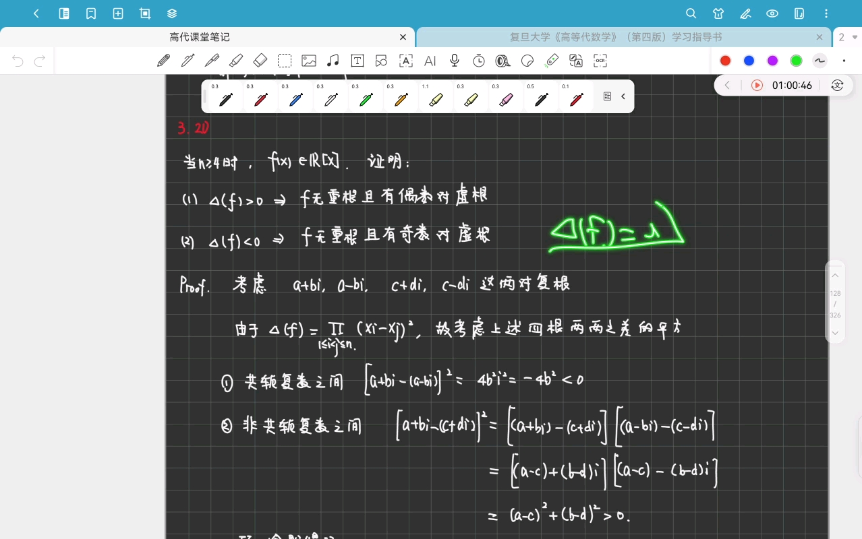Open the page outline sidebar icon
Screen dimensions: 862x539
point(64,13)
